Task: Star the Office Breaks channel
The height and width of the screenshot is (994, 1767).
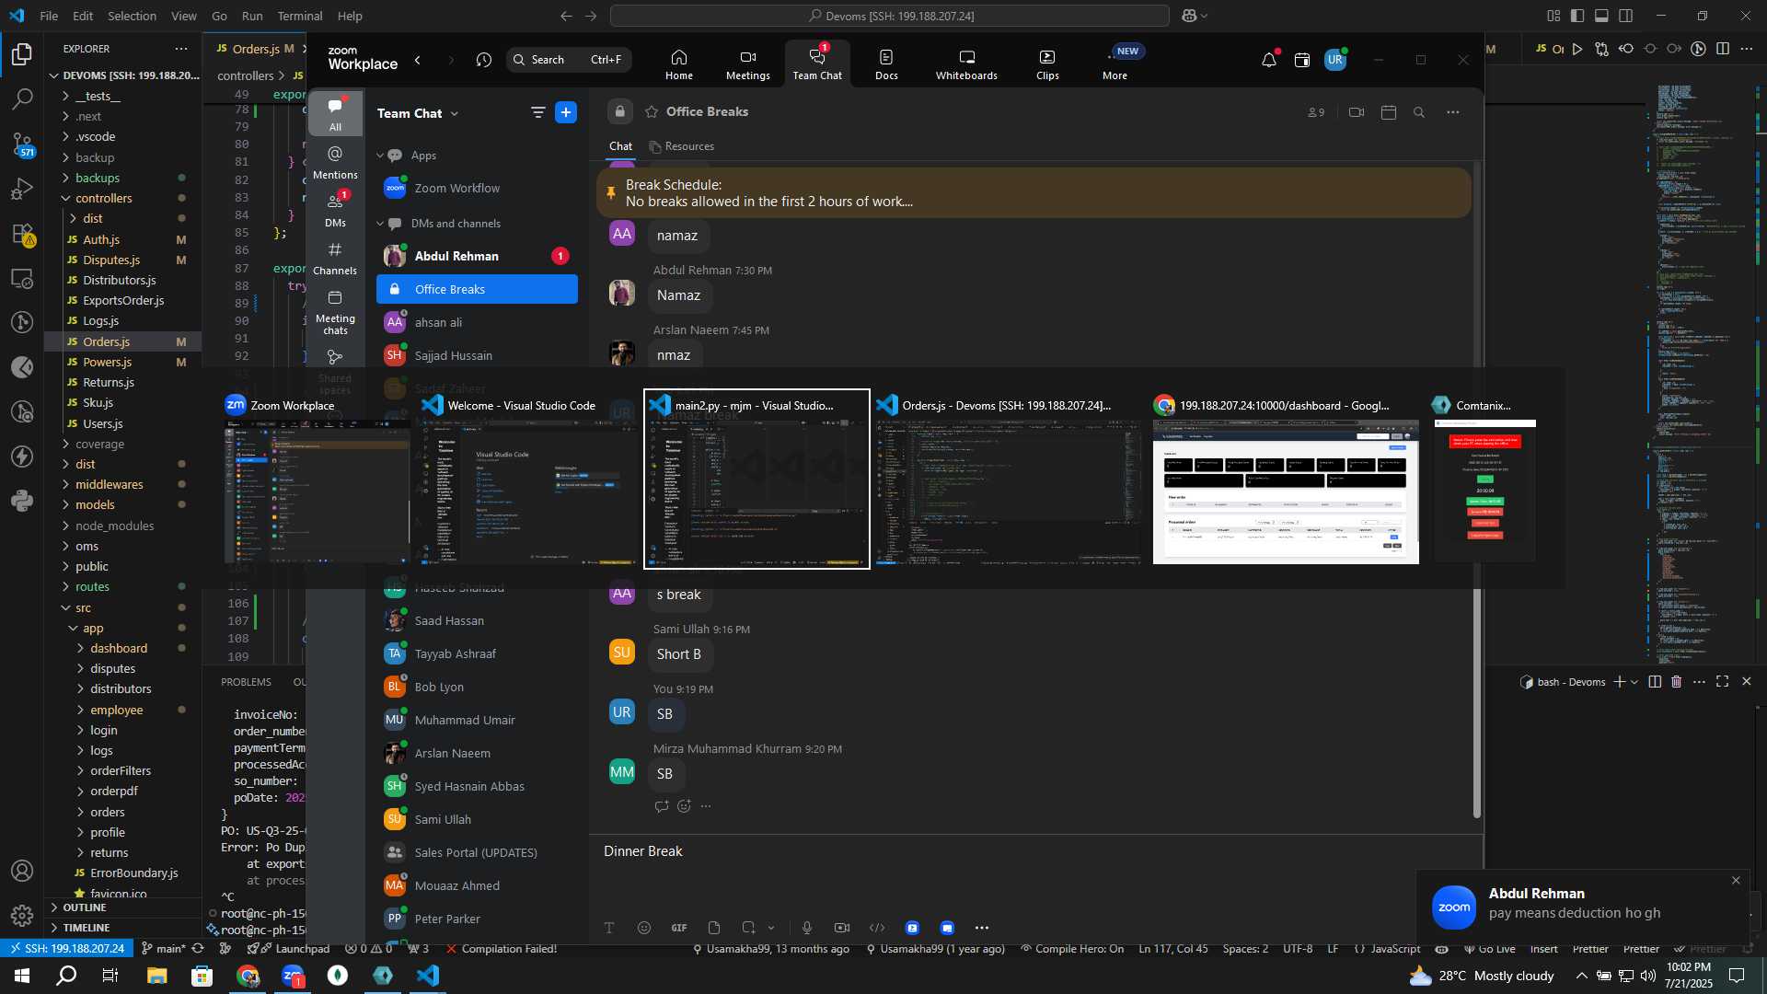Action: coord(652,111)
